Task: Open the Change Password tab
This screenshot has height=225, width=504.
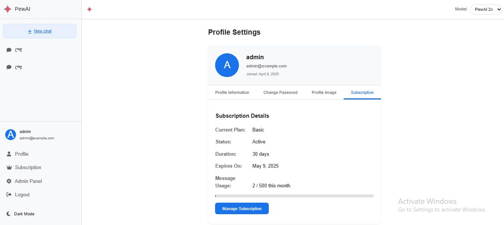Action: click(280, 92)
